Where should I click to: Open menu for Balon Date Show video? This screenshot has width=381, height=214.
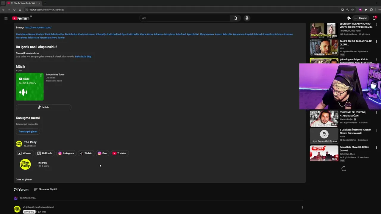(x=377, y=147)
